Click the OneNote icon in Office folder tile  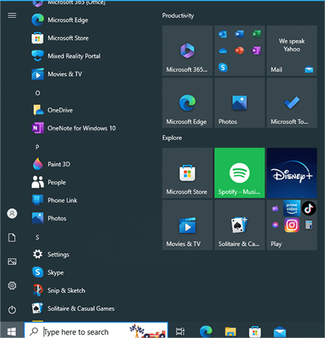click(x=257, y=51)
